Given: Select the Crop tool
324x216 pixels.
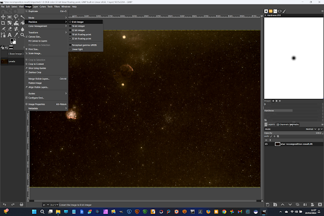Looking at the screenshot, I should (x=3, y=23).
